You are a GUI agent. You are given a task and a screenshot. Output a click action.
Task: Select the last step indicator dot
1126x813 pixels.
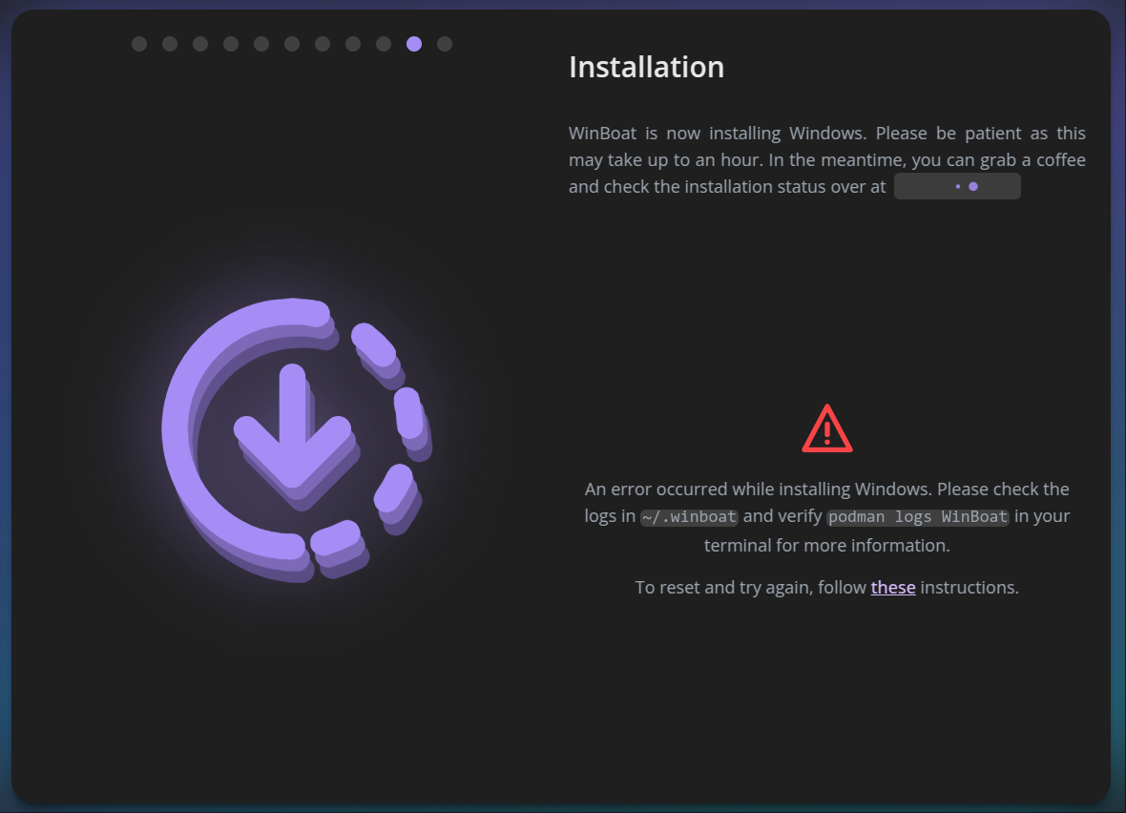[445, 44]
